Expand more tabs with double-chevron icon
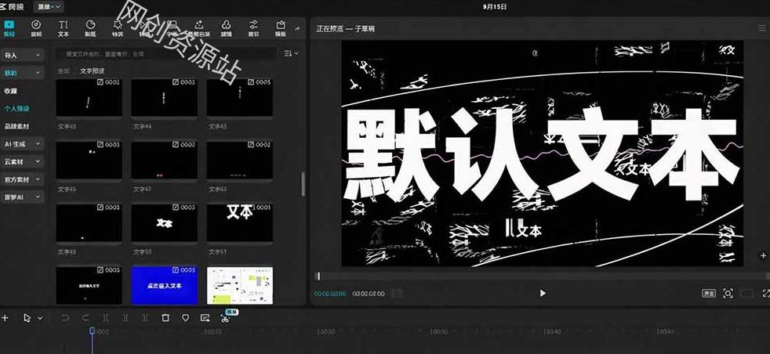This screenshot has width=770, height=354. coord(298,29)
